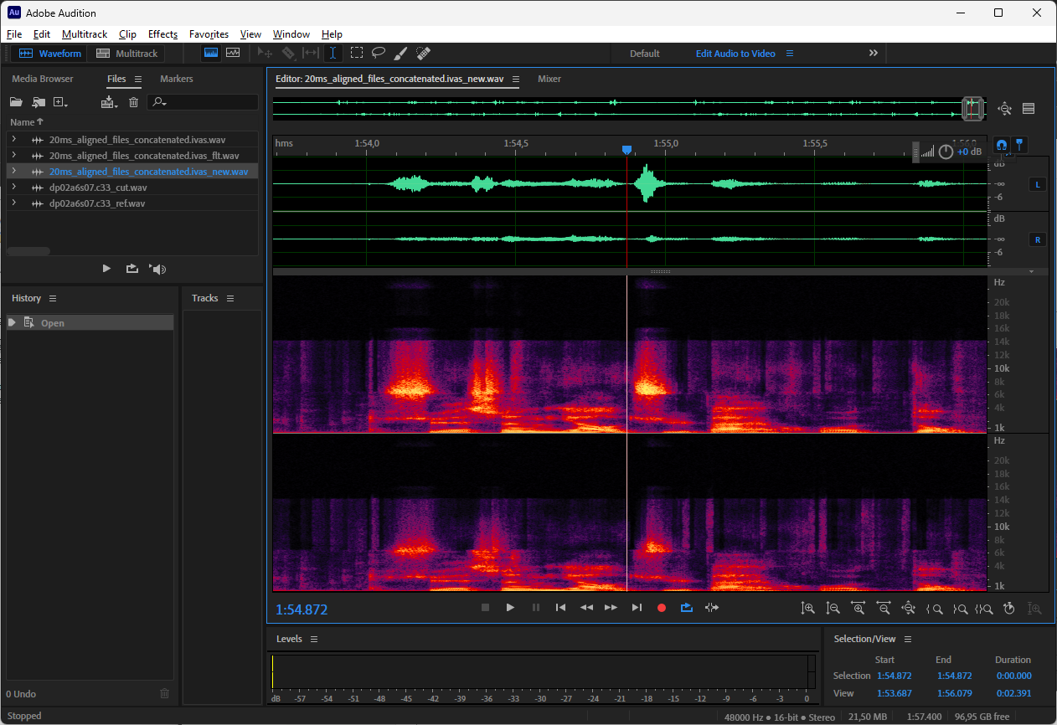Select the Marquee Selection tool

pyautogui.click(x=357, y=53)
